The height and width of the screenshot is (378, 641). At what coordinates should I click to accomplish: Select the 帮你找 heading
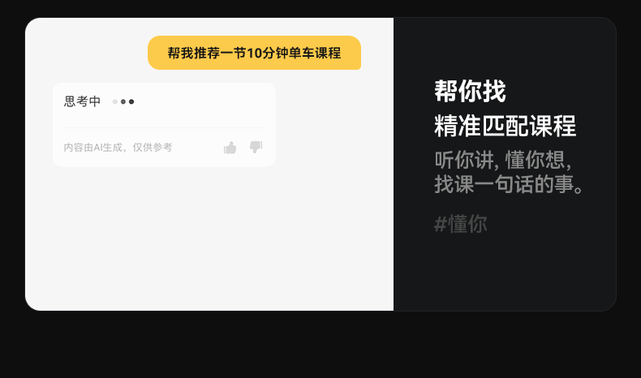470,91
